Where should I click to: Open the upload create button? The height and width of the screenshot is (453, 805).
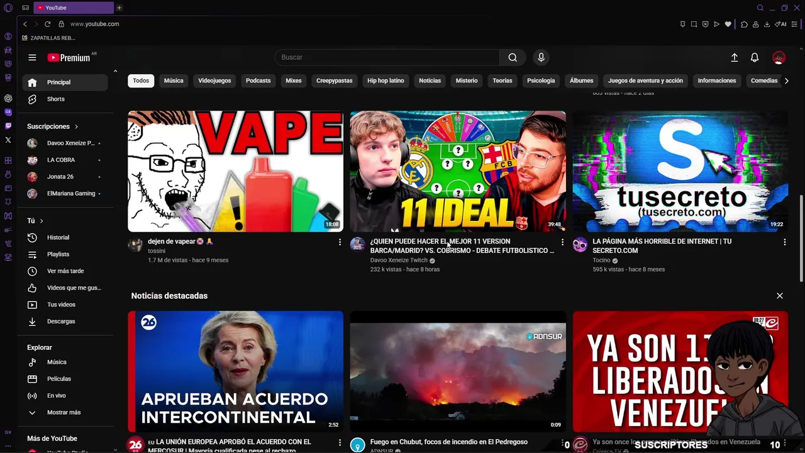coord(734,57)
